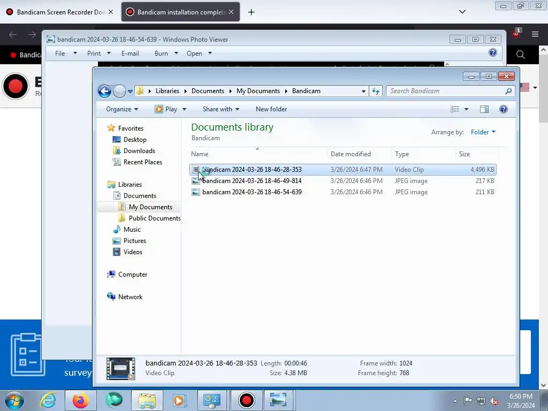Image resolution: width=548 pixels, height=411 pixels.
Task: Launch Internet Explorer from taskbar
Action: [48, 400]
